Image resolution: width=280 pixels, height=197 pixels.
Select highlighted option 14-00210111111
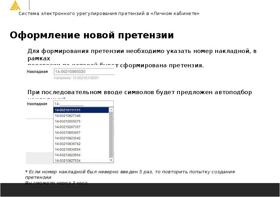81,110
